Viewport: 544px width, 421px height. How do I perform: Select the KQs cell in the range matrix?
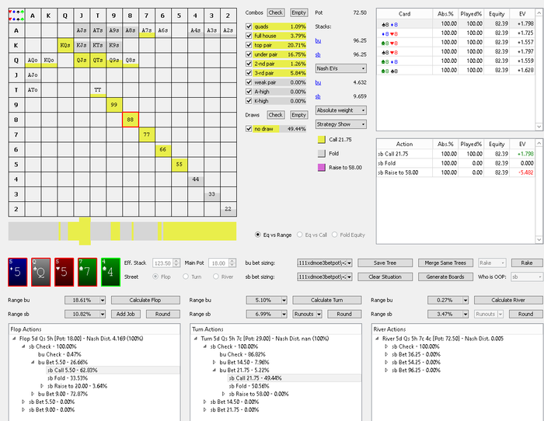[65, 45]
